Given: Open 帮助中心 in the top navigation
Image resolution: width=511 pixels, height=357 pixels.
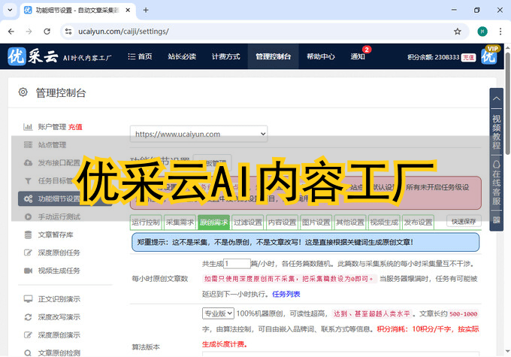Looking at the screenshot, I should click(321, 57).
